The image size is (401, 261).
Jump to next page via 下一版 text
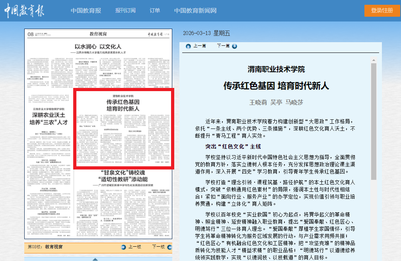158,247
